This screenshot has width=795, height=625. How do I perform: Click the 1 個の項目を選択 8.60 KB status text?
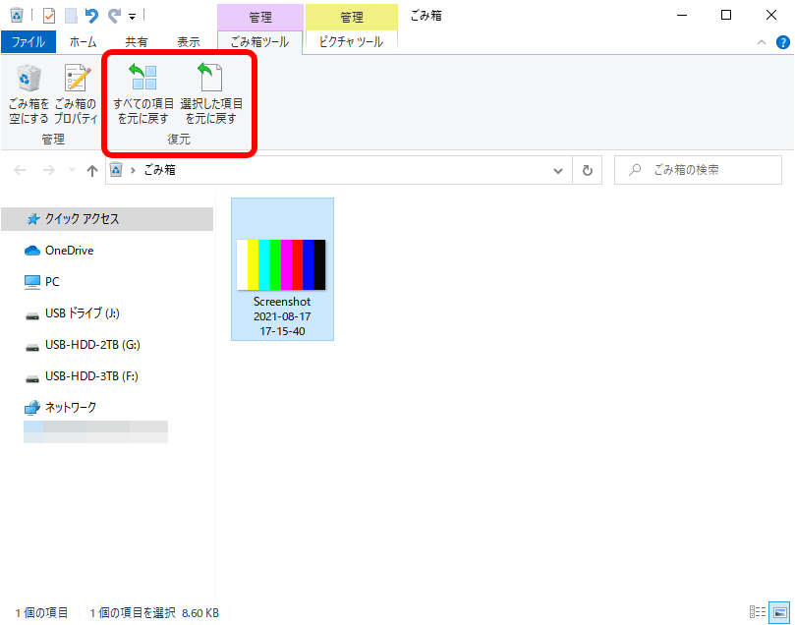(154, 613)
